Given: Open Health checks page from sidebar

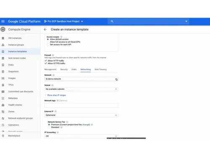Looking at the screenshot, I should pyautogui.click(x=15, y=105).
